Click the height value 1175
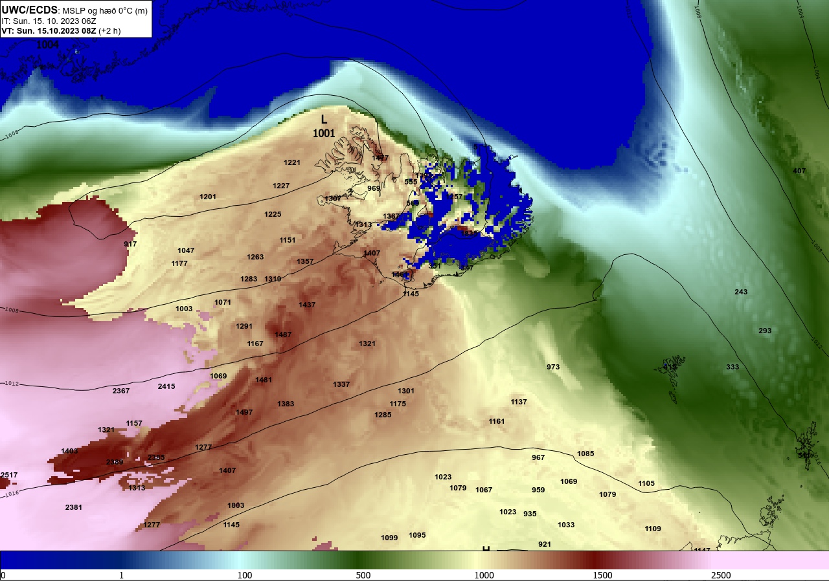The height and width of the screenshot is (581, 829). pos(398,404)
